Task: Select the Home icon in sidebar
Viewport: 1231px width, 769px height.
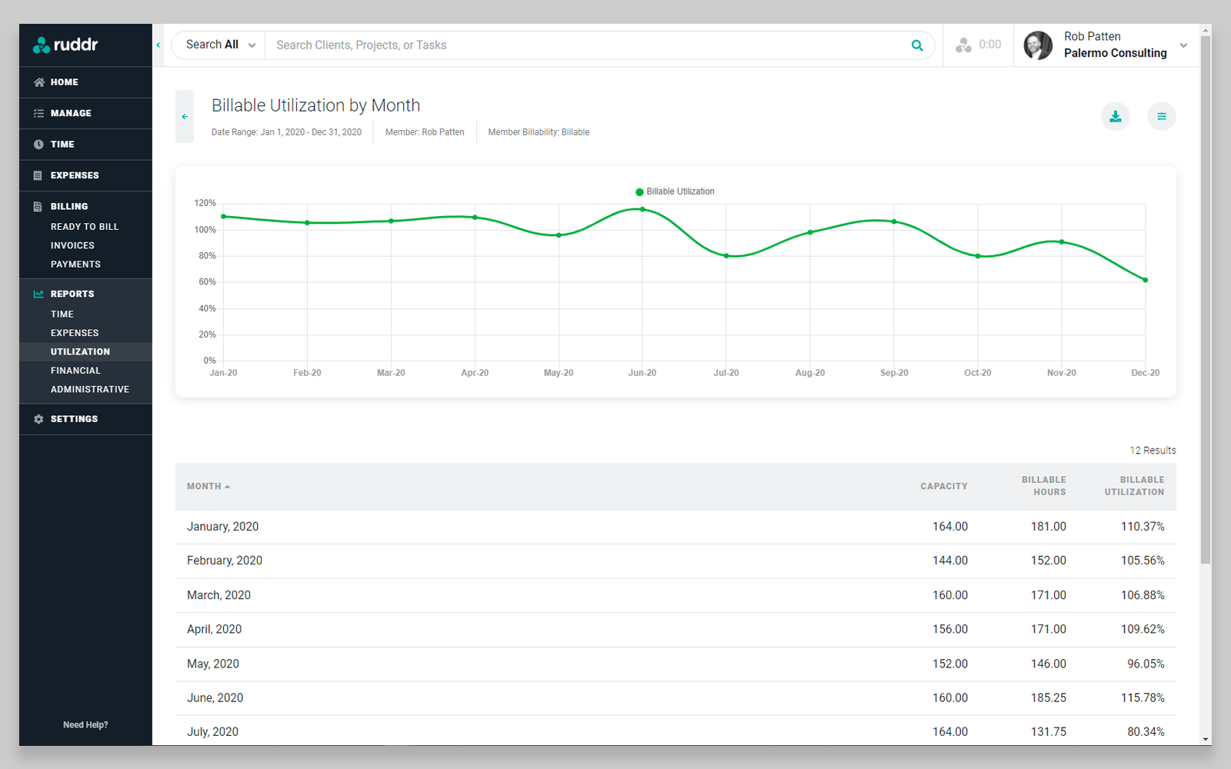Action: click(38, 82)
